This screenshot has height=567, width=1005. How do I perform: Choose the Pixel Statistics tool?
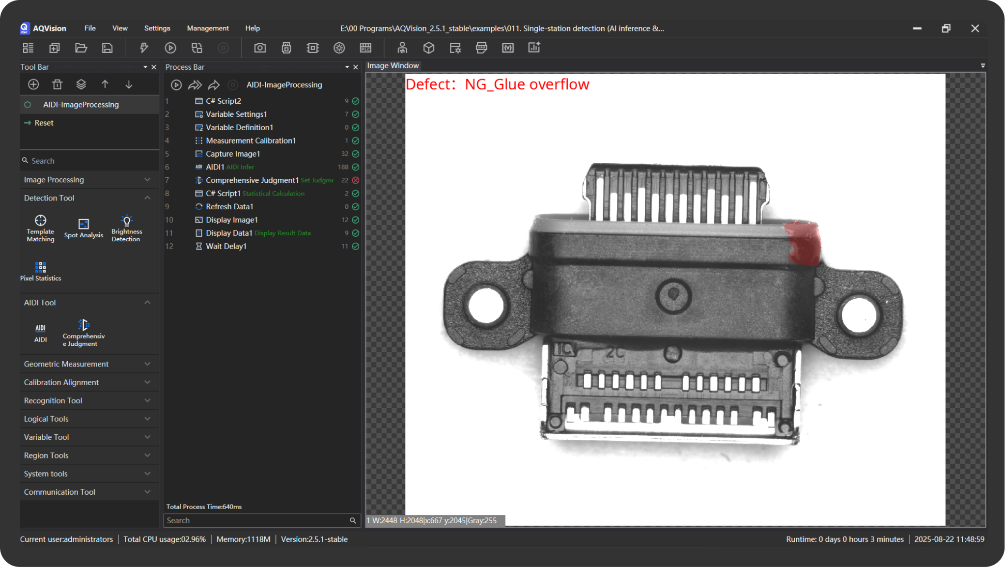pyautogui.click(x=40, y=271)
